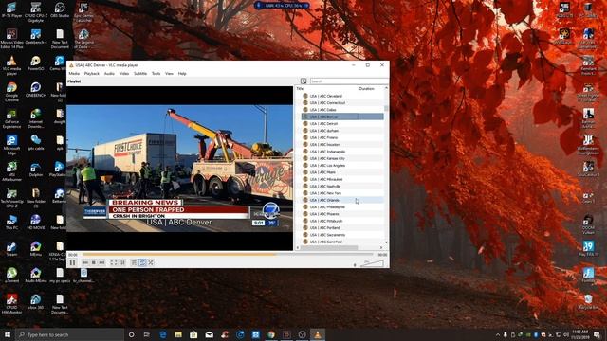Open the Windows Start menu
Screen dimensions: 607x341
pyautogui.click(x=8, y=334)
